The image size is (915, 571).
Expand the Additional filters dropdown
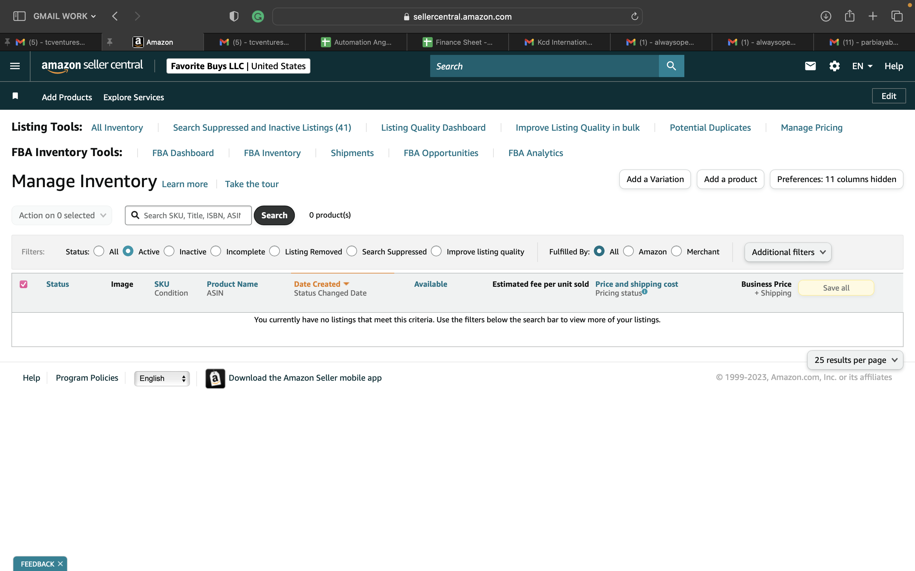[x=788, y=252]
